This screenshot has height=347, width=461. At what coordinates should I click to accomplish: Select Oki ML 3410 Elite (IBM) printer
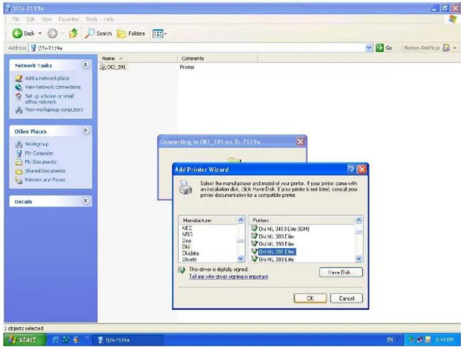coord(280,229)
